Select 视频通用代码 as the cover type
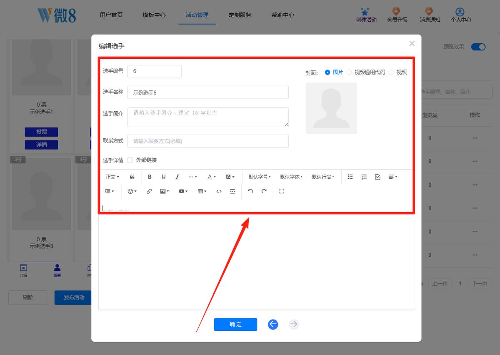This screenshot has width=500, height=355. point(365,72)
